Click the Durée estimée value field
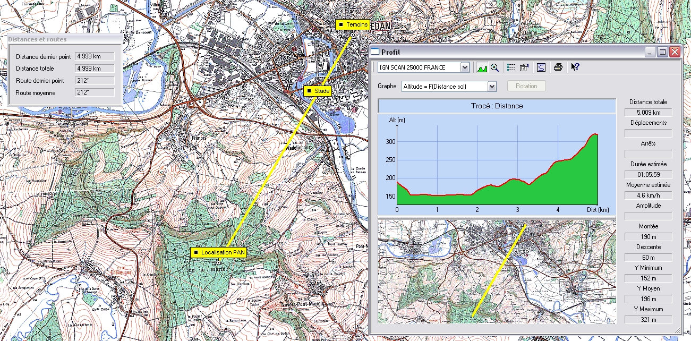The image size is (691, 341). click(x=648, y=175)
